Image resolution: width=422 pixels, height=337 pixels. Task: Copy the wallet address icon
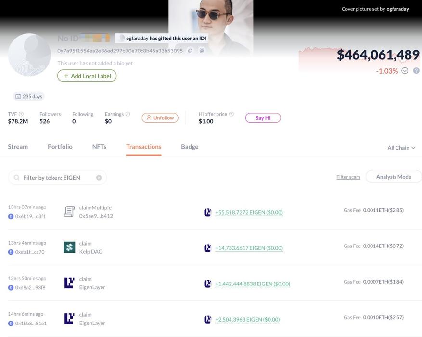click(190, 51)
